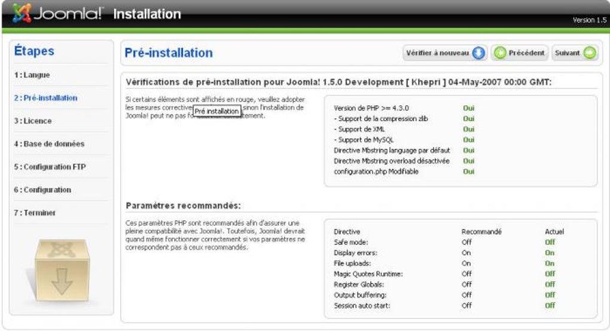Click the Oui value for configuration.php Modifiable

(468, 171)
